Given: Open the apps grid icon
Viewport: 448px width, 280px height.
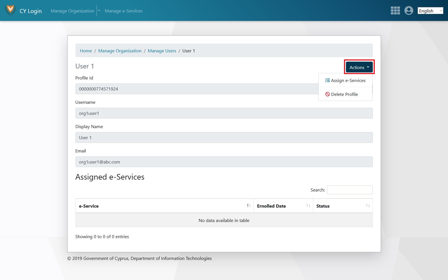Looking at the screenshot, I should point(395,10).
